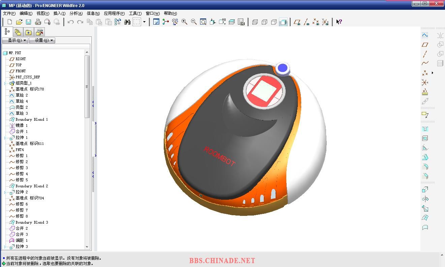Click the Undo arrow icon
Image resolution: width=445 pixels, height=267 pixels.
[x=71, y=22]
